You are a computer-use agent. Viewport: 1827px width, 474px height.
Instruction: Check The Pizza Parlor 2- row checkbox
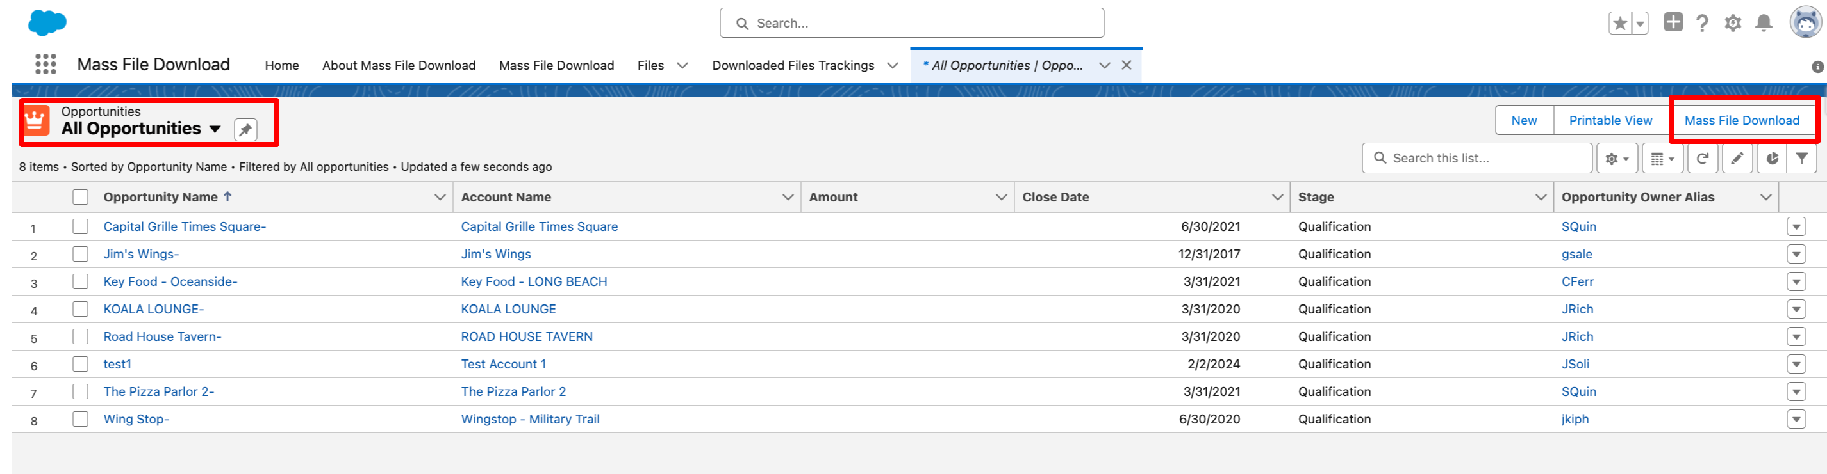[x=80, y=392]
